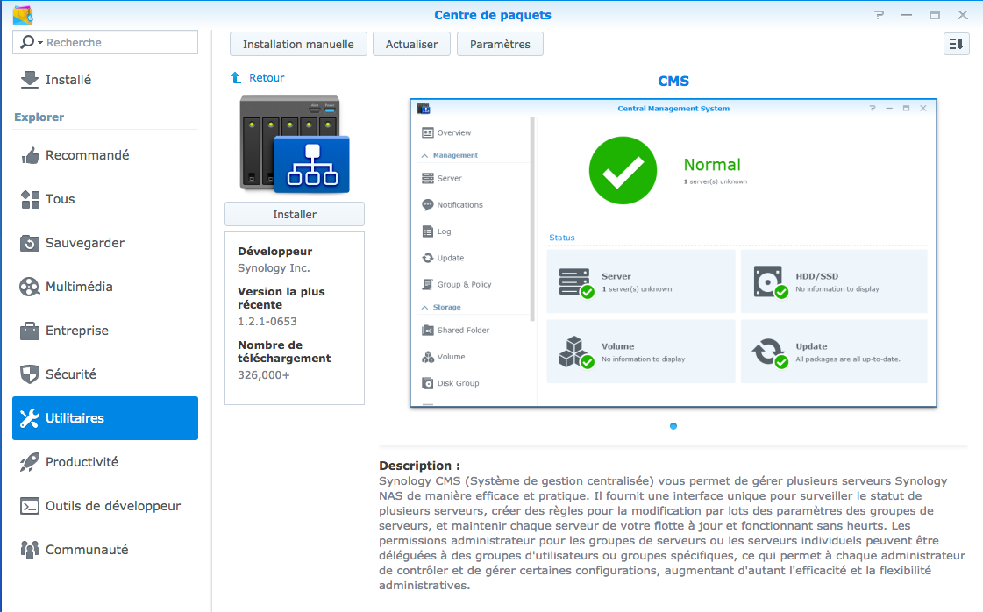This screenshot has height=612, width=983.
Task: Click the Productivité rocket icon
Action: click(x=30, y=462)
